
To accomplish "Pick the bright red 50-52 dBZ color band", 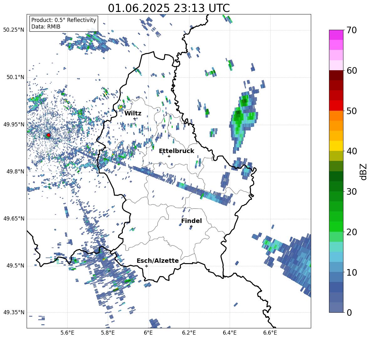I will click(336, 106).
